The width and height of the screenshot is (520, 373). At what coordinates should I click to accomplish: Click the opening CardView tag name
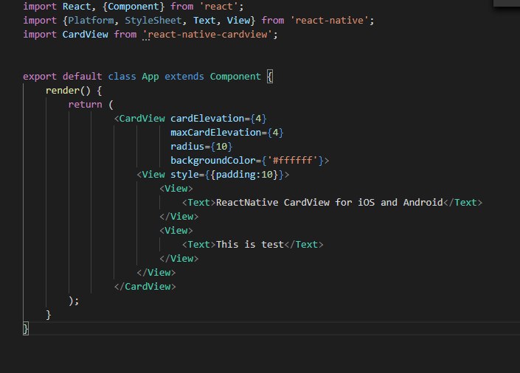point(142,119)
